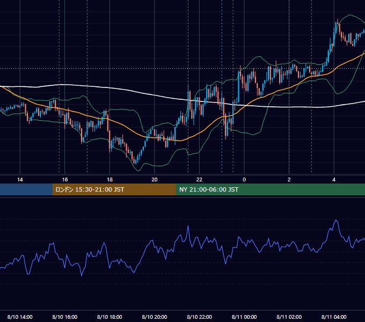Screen dimensions: 365x322
Task: Click the 22 hour label on price chart axis
Action: [x=199, y=180]
